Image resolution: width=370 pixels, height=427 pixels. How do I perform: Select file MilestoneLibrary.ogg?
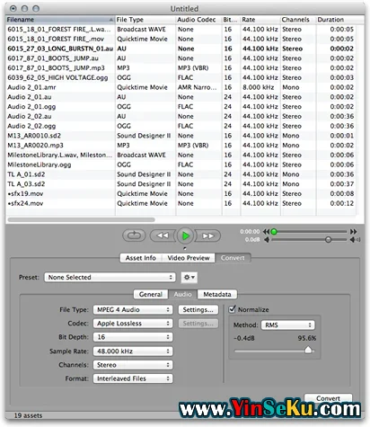(40, 165)
